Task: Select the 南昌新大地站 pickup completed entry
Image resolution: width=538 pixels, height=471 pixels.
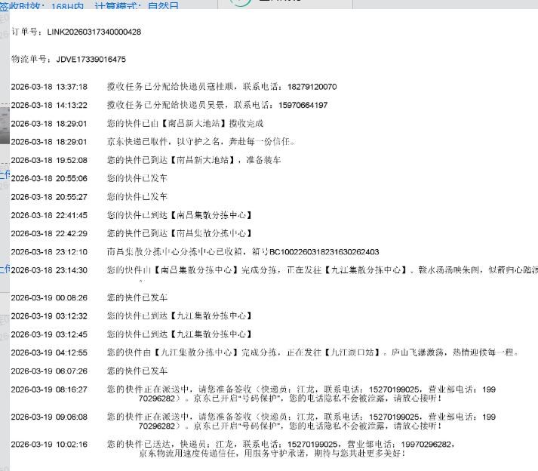Action: pyautogui.click(x=185, y=123)
